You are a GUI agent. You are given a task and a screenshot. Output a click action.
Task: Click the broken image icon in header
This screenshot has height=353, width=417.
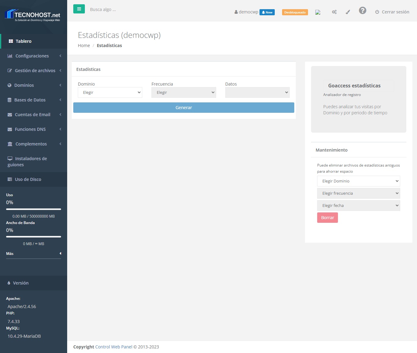pyautogui.click(x=318, y=12)
